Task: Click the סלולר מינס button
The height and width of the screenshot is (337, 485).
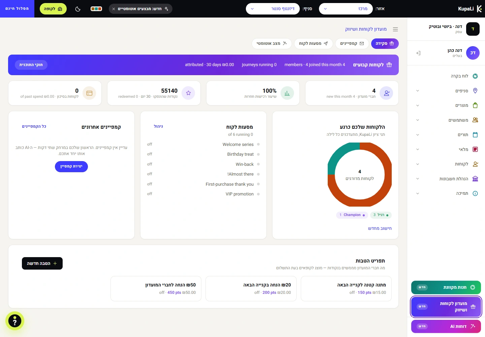Action: click(x=17, y=9)
